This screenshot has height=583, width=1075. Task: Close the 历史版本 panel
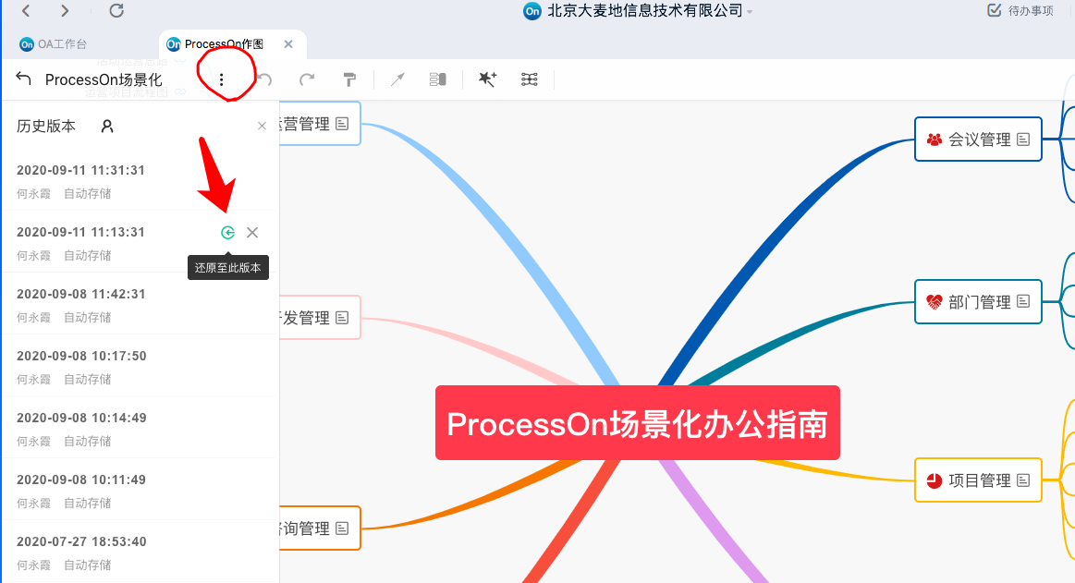point(262,126)
